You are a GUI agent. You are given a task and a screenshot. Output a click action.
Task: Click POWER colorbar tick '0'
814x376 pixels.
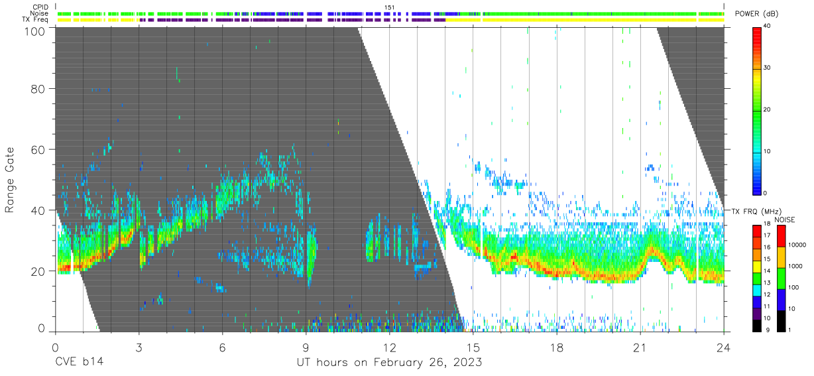(x=766, y=193)
